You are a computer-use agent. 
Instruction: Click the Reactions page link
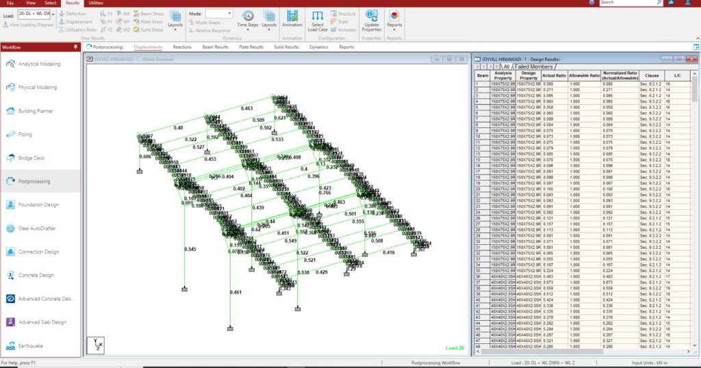182,47
